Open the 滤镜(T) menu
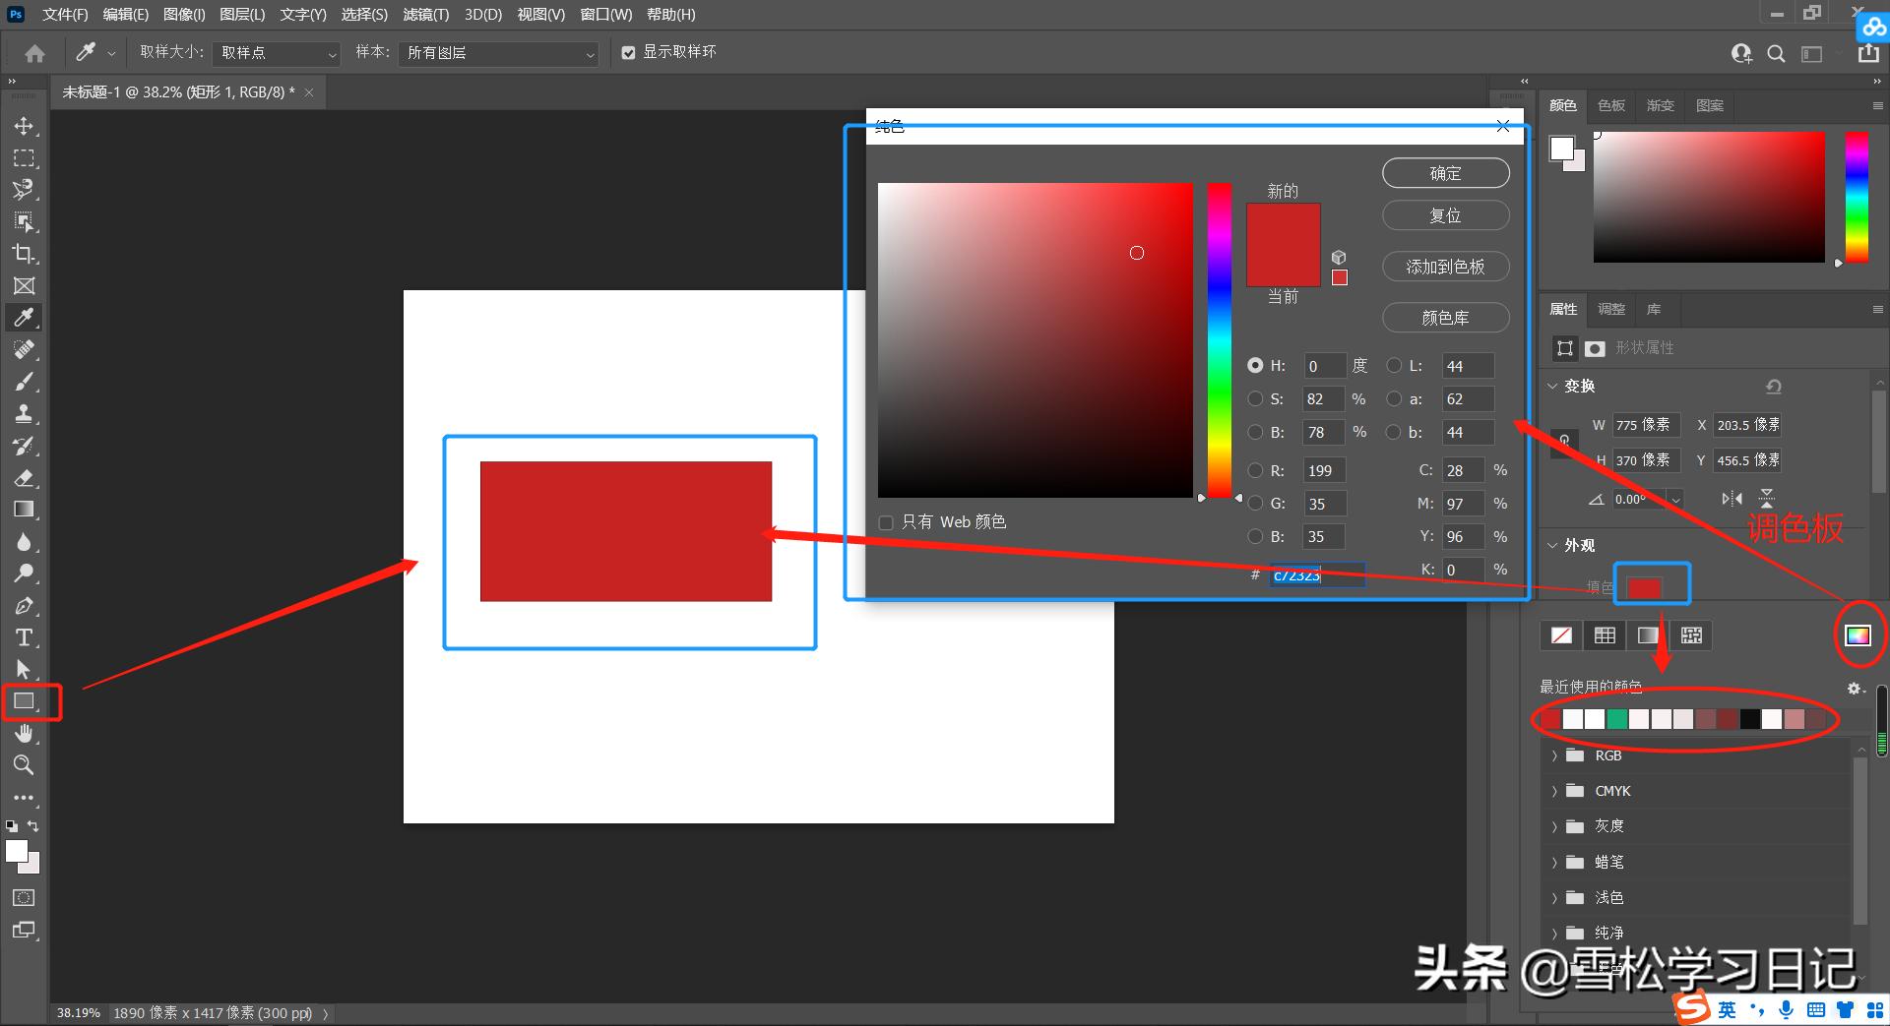The image size is (1890, 1026). pyautogui.click(x=425, y=15)
